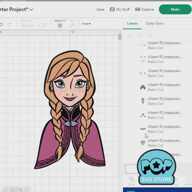Image resolution: width=192 pixels, height=192 pixels.
Task: Switch to the Layers tab
Action: (x=132, y=23)
